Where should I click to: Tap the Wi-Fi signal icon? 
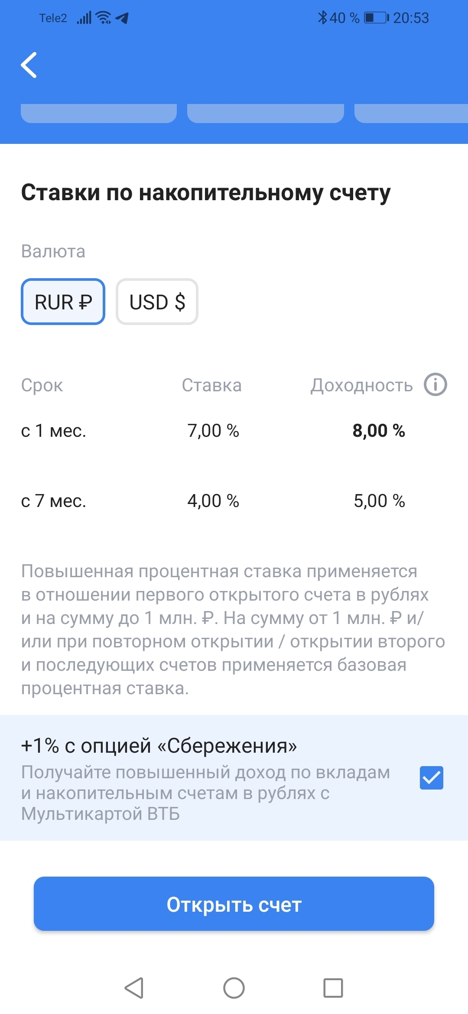pyautogui.click(x=104, y=18)
